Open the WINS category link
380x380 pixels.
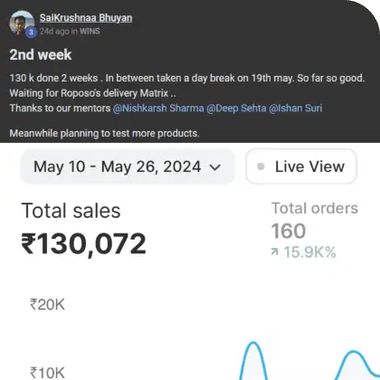[90, 31]
